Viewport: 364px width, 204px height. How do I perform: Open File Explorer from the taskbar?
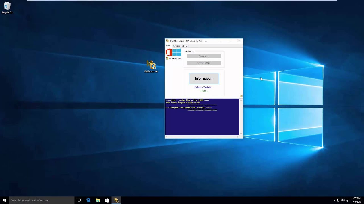click(98, 200)
